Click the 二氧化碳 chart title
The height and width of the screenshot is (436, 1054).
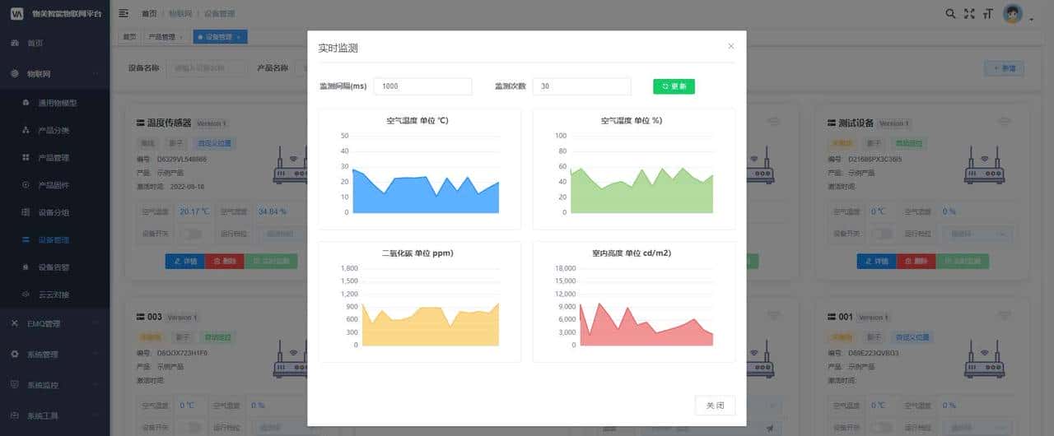tap(417, 253)
